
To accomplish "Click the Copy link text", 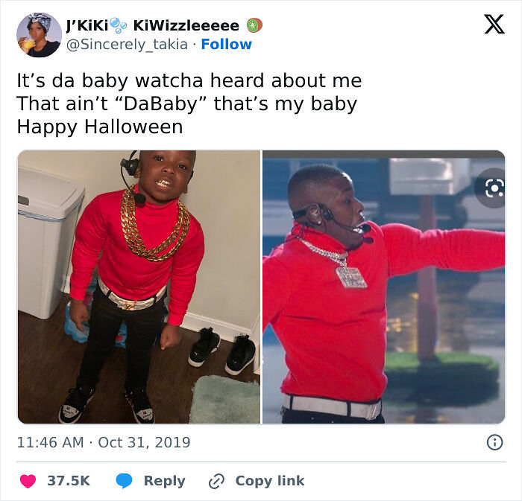I will click(x=270, y=481).
